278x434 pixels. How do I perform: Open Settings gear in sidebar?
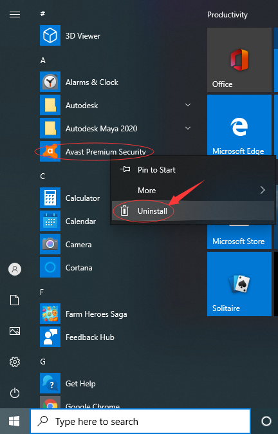point(15,362)
